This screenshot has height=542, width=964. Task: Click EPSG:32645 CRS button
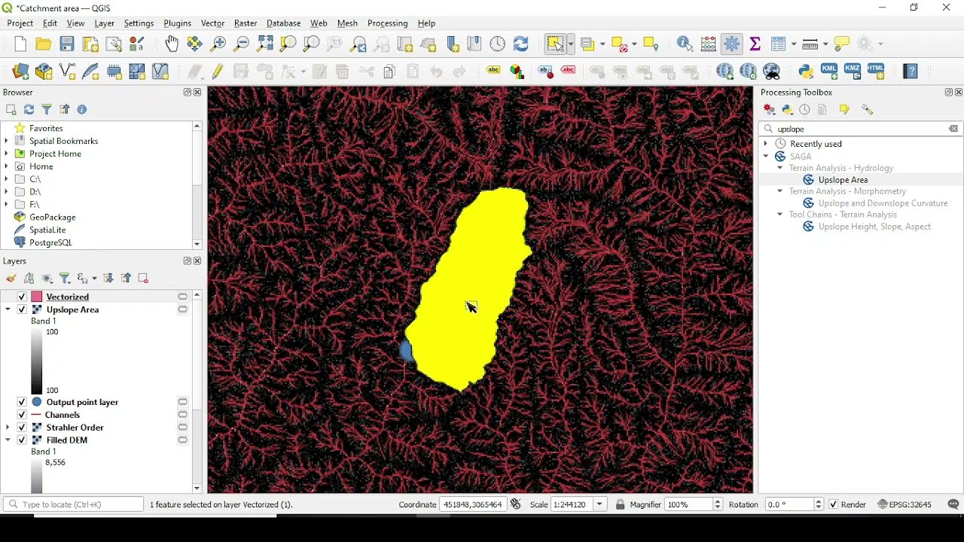coord(905,504)
